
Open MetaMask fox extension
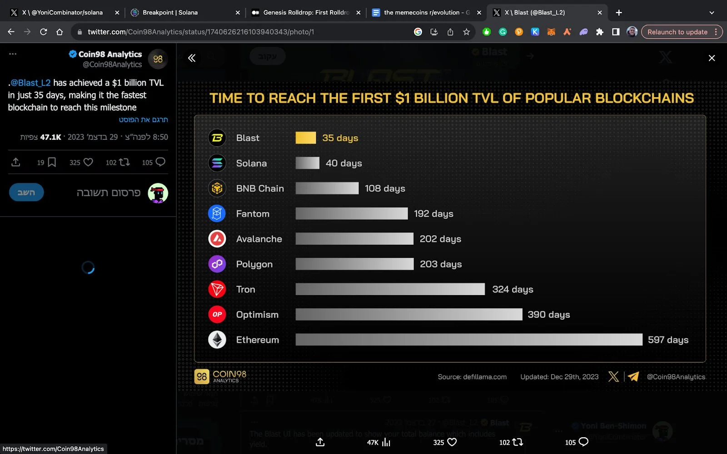pos(551,32)
